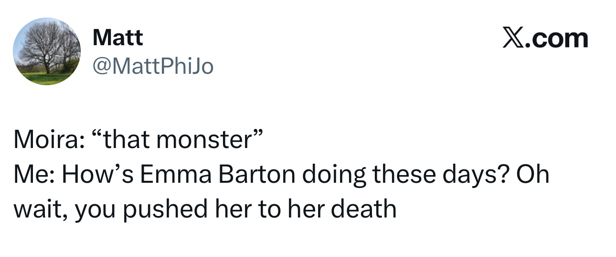Open the @MattPhiJo handle
Screen dimensions: 616x257
(152, 67)
